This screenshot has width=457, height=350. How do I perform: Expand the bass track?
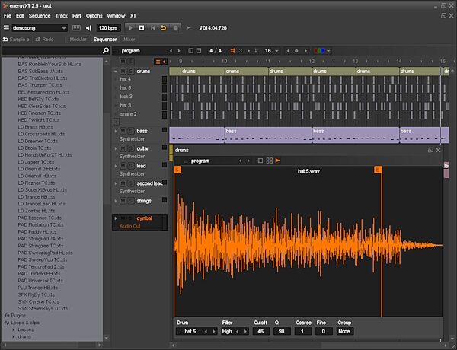point(116,131)
